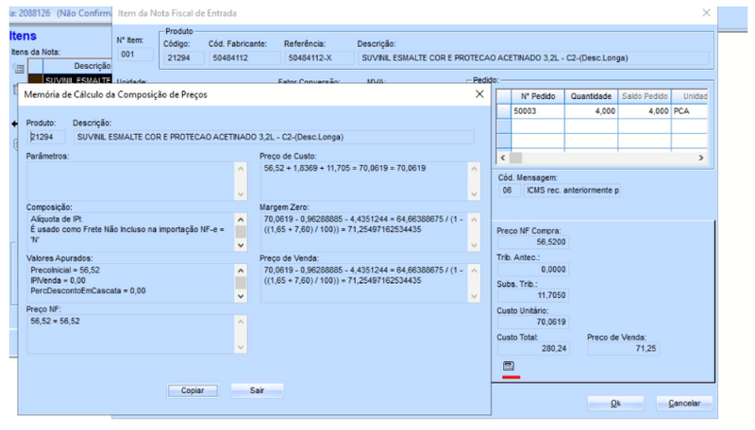This screenshot has width=755, height=430.
Task: Confirm with the Ok button
Action: coord(615,404)
